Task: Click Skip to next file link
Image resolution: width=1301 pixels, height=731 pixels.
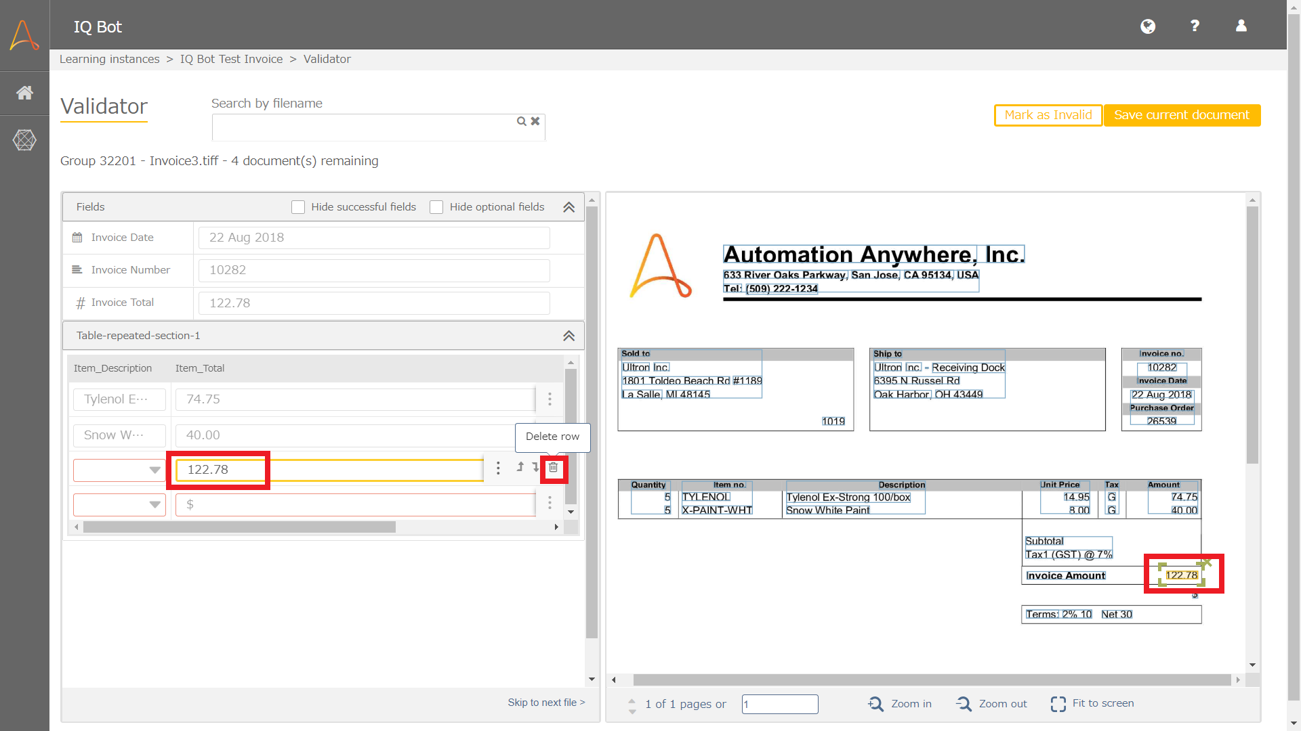Action: click(x=546, y=703)
